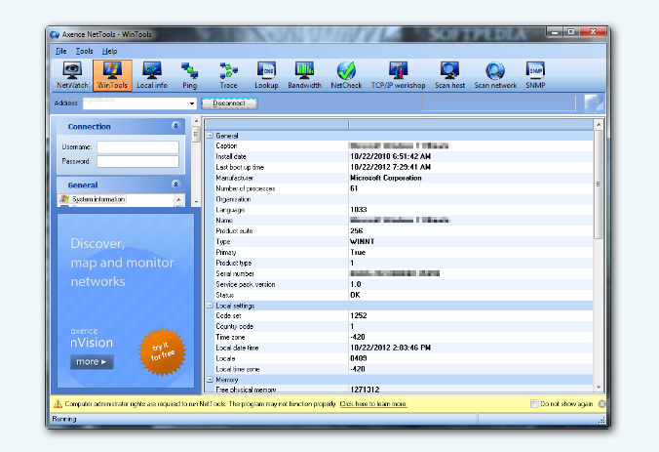Select the System information list item
Viewport: 659px width, 452px height.
coord(98,199)
